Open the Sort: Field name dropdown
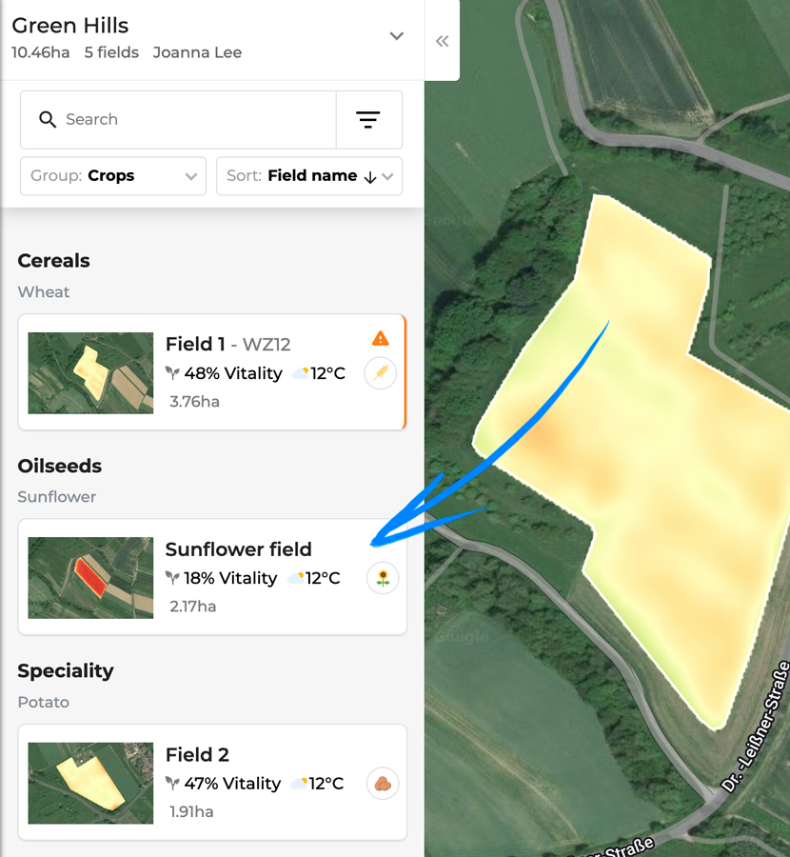 tap(309, 176)
